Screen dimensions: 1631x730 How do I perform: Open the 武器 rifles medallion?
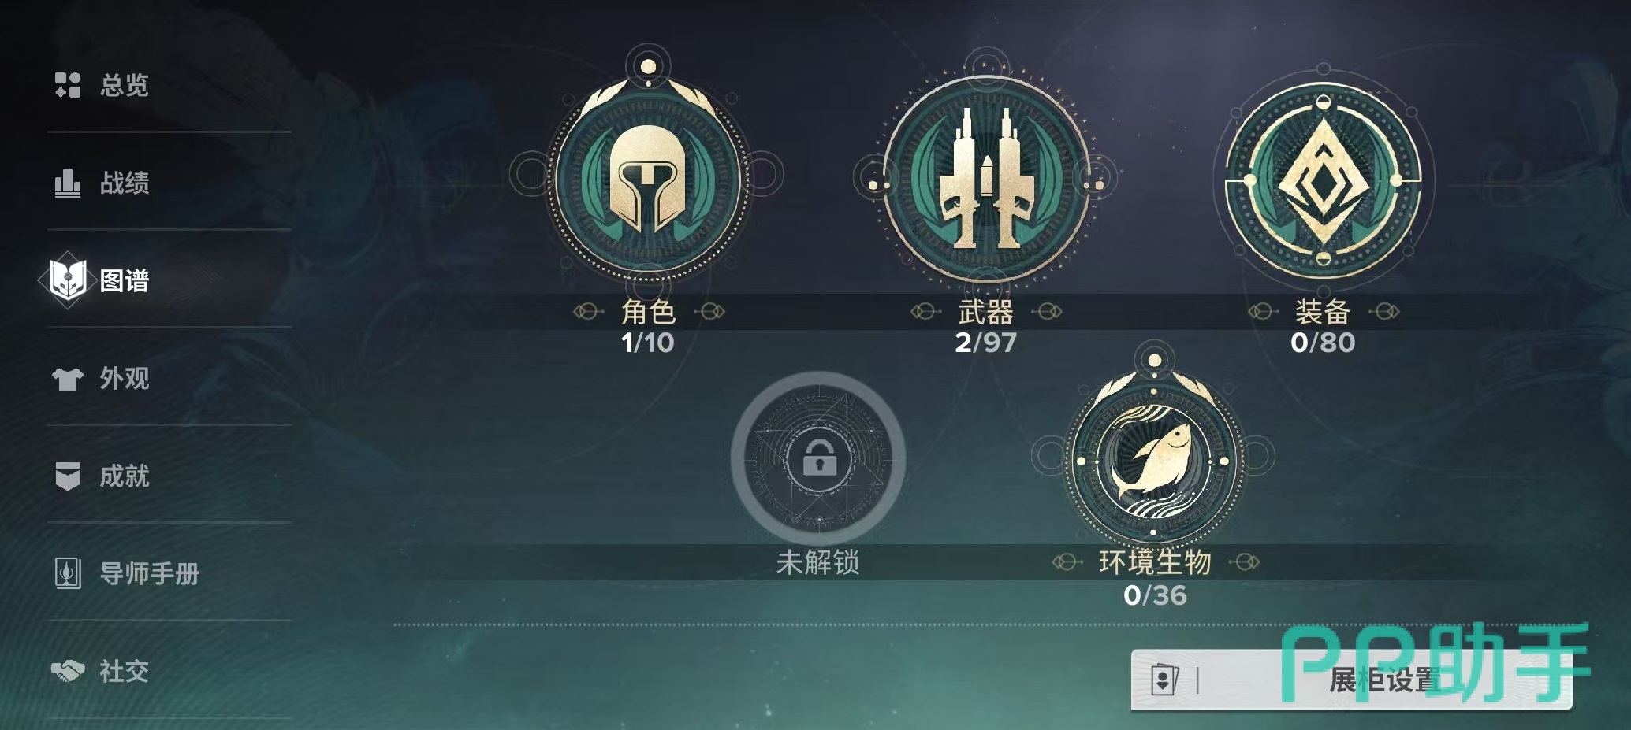coord(985,179)
